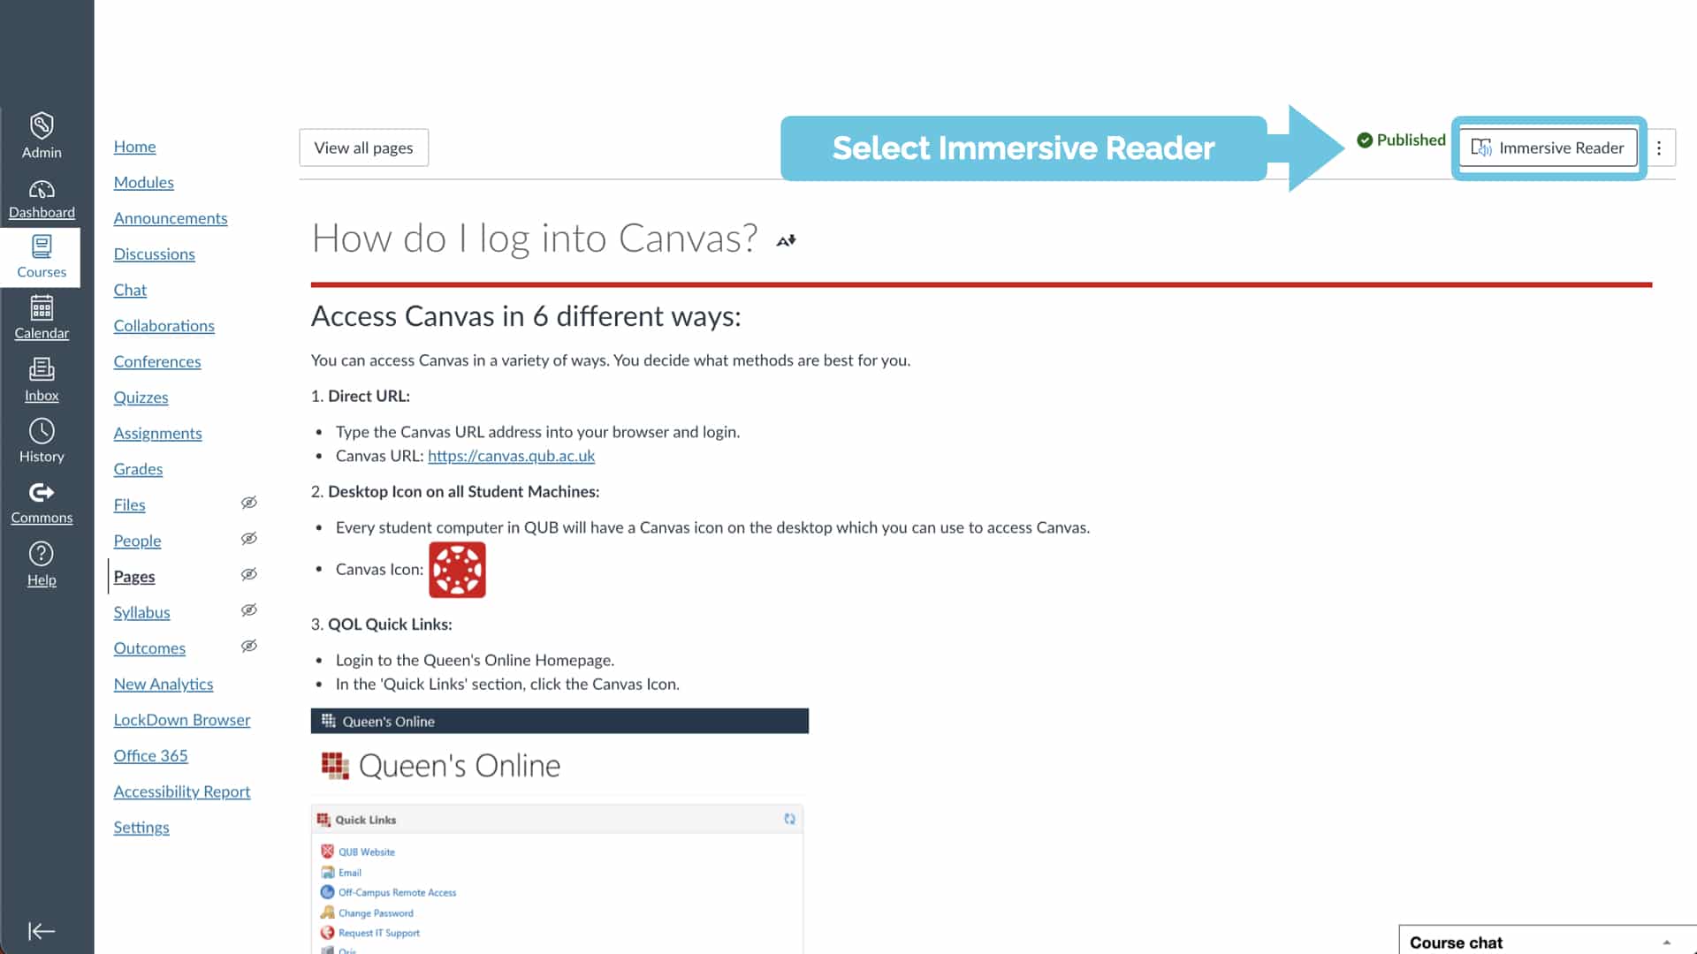Toggle visibility on Pages menu item

click(248, 574)
